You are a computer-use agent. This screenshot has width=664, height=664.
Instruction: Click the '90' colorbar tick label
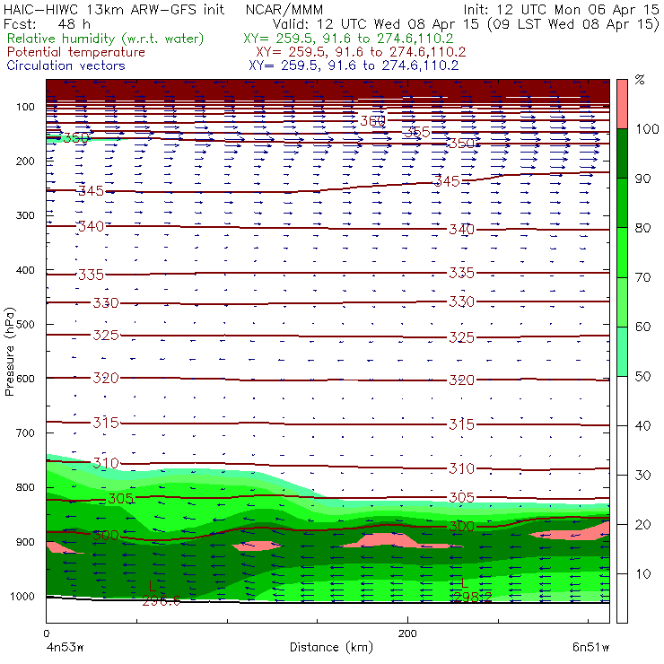(642, 179)
